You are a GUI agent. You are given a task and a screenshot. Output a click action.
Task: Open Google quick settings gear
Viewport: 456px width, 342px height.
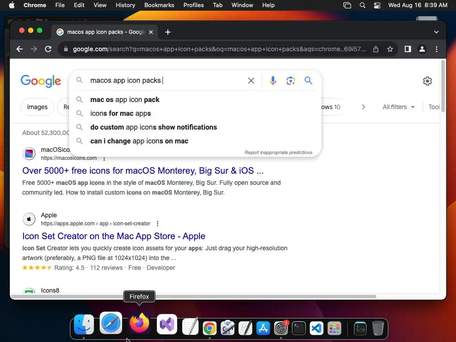427,81
